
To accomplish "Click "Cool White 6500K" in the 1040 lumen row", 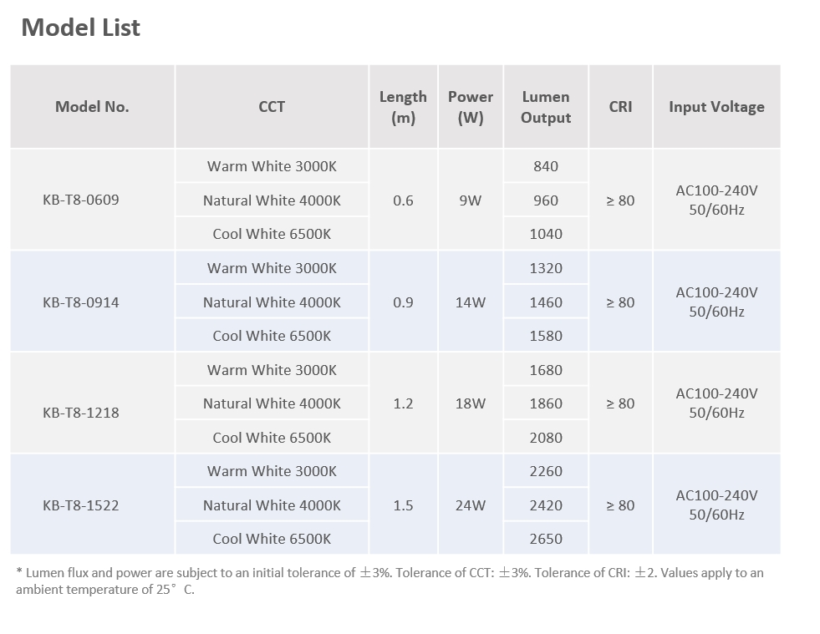I will (x=272, y=234).
